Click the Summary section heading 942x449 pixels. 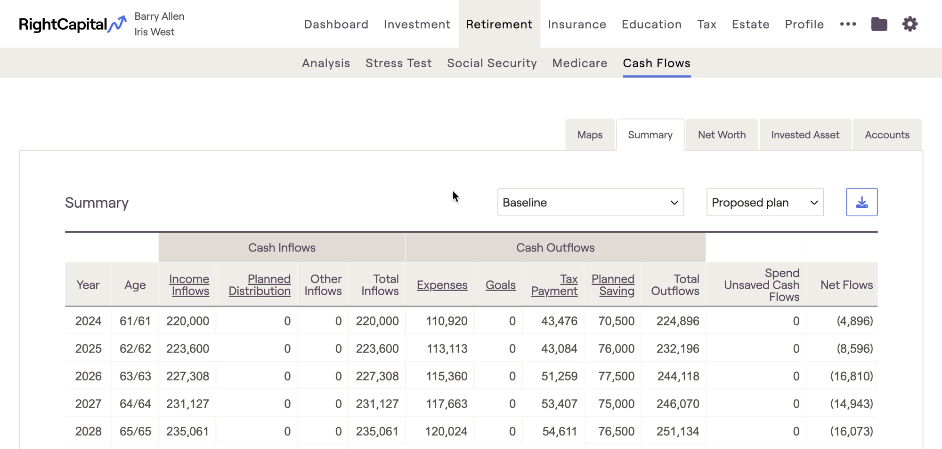pos(97,203)
